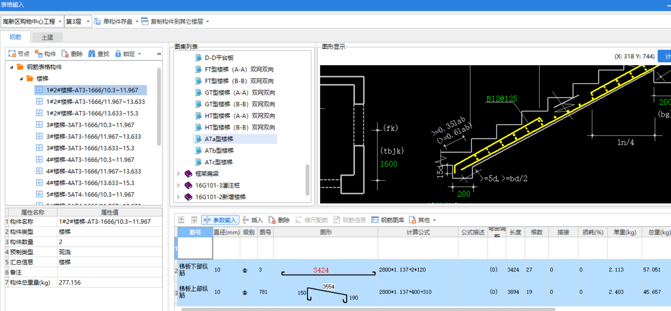Screen dimensions: 671x311
Task: Open the 复制构件到其它楼层 dropdown arrow
Action: click(208, 21)
